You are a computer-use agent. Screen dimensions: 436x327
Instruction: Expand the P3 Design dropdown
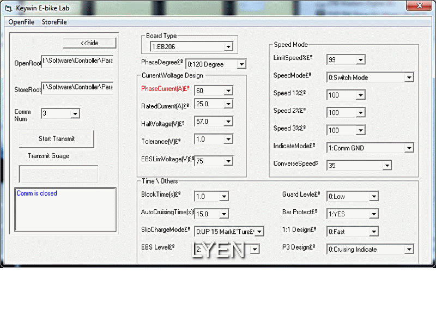409,250
